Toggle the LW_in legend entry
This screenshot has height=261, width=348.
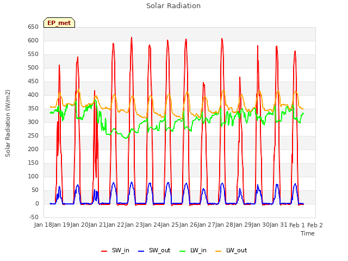pos(193,250)
